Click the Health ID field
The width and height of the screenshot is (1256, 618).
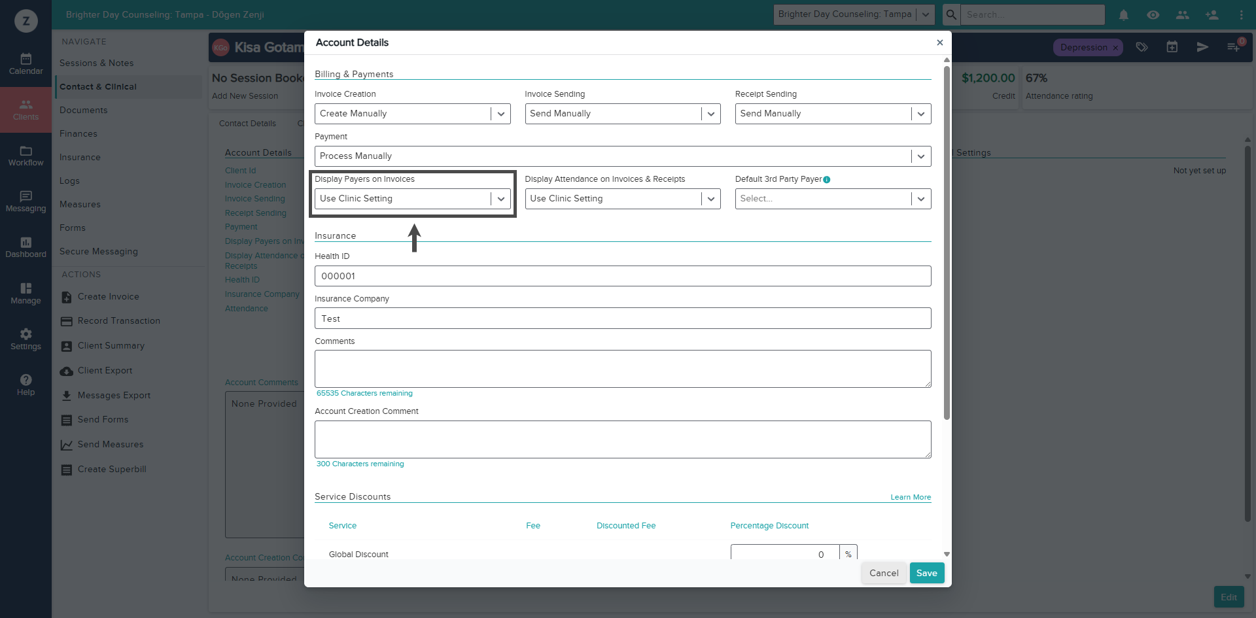(x=623, y=276)
